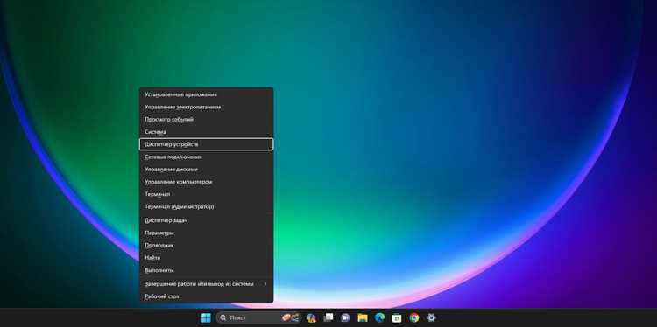Choose Сетевые подключения
The width and height of the screenshot is (657, 327).
[x=206, y=157]
